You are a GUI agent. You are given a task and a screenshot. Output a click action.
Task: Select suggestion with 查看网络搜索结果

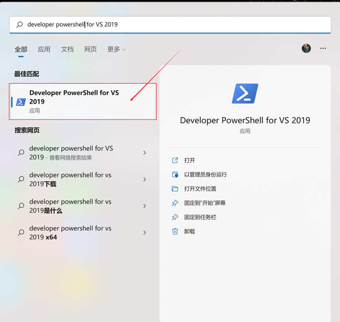(x=82, y=153)
